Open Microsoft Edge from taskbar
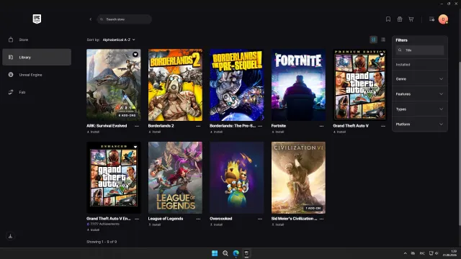The height and width of the screenshot is (259, 461). [x=236, y=253]
